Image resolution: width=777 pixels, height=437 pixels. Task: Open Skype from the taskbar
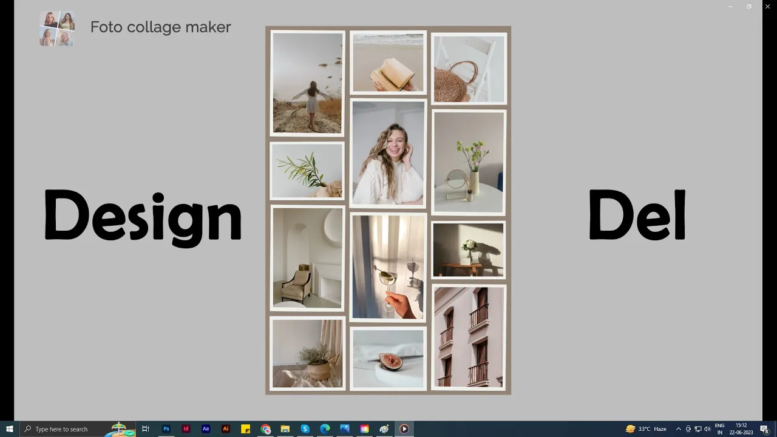[305, 429]
